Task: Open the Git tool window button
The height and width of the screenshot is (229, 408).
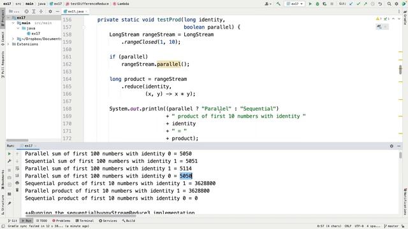Action: click(12, 221)
